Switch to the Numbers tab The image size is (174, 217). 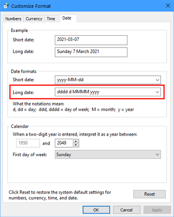pos(13,19)
